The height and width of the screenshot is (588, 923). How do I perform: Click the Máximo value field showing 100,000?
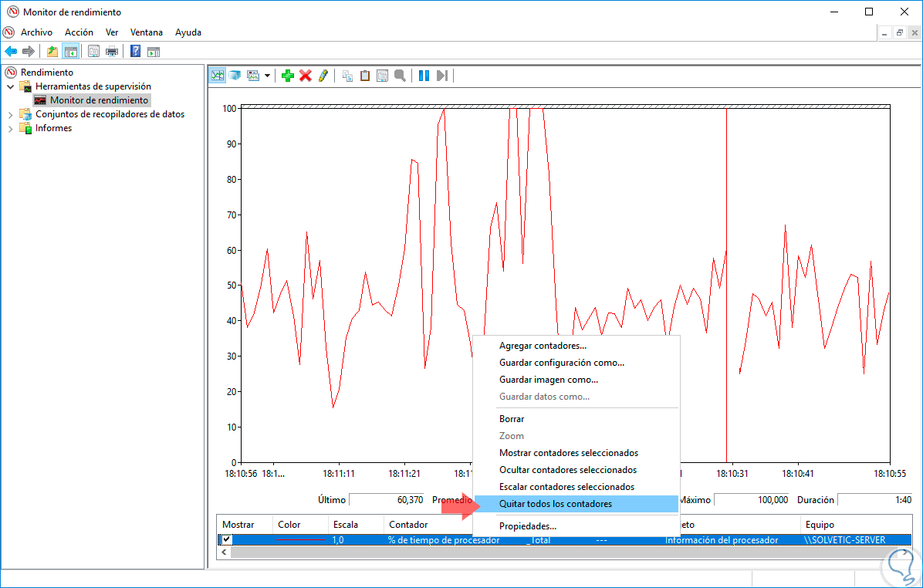click(x=752, y=500)
